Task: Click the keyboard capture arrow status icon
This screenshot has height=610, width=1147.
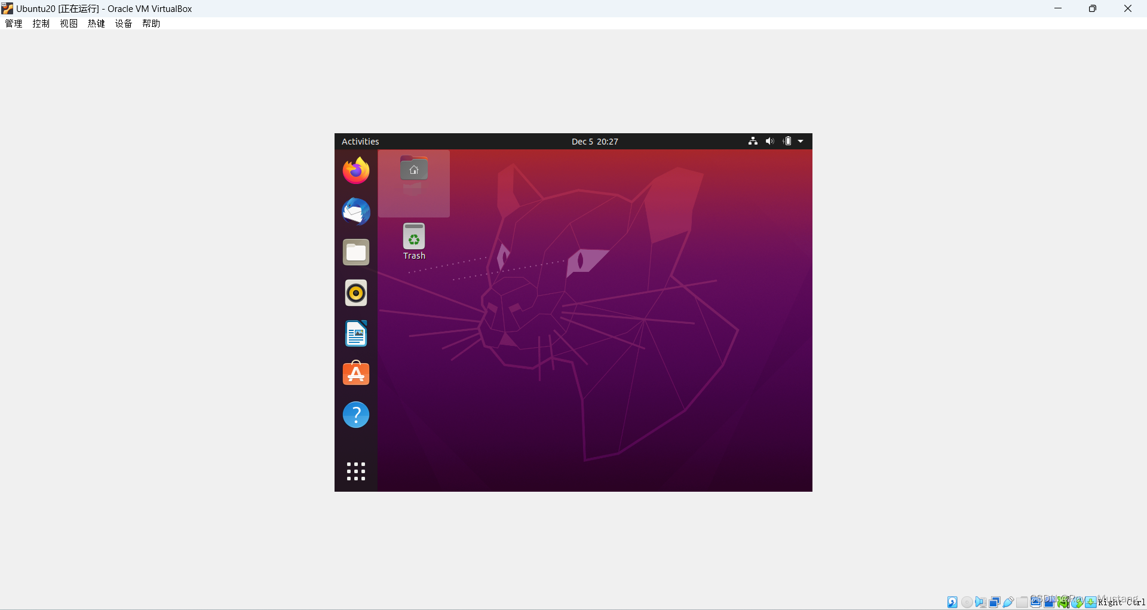Action: click(1091, 602)
